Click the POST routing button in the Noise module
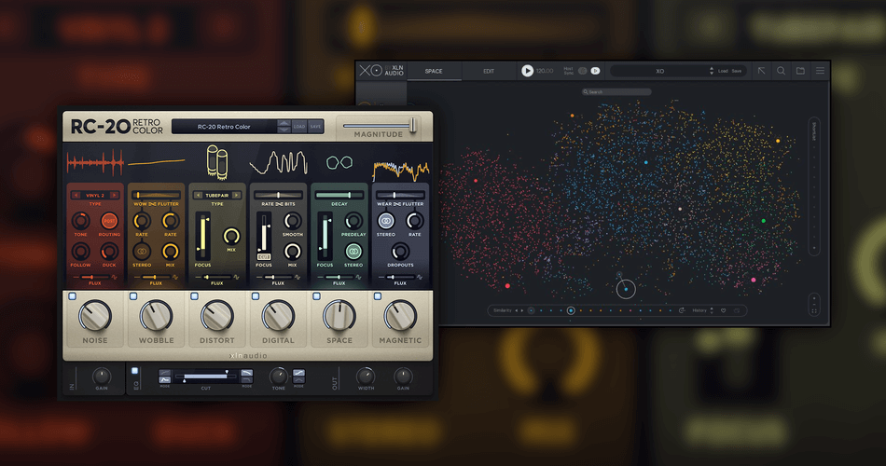Image resolution: width=886 pixels, height=466 pixels. point(109,221)
